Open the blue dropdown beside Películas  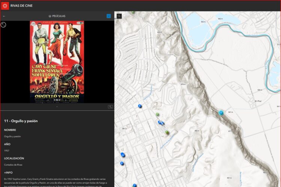(109, 16)
